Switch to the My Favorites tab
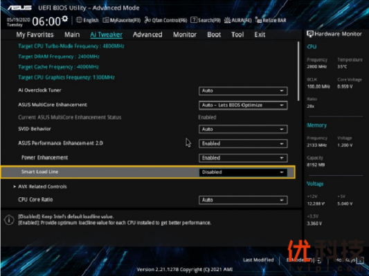 tap(35, 34)
